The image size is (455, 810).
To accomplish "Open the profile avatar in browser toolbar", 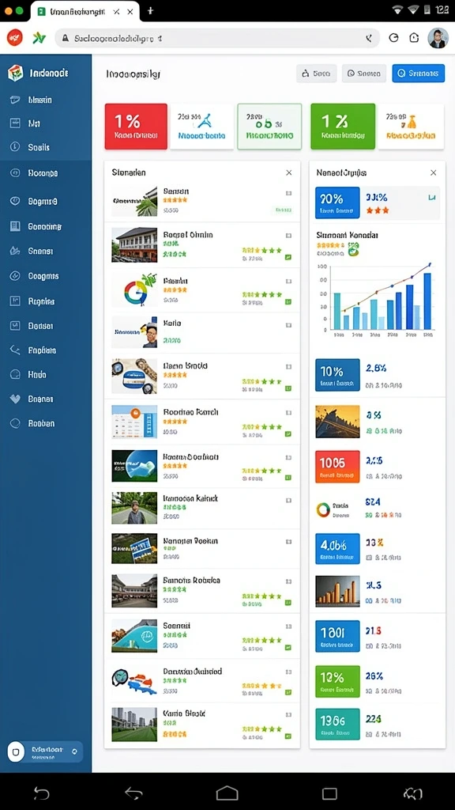I will point(438,38).
